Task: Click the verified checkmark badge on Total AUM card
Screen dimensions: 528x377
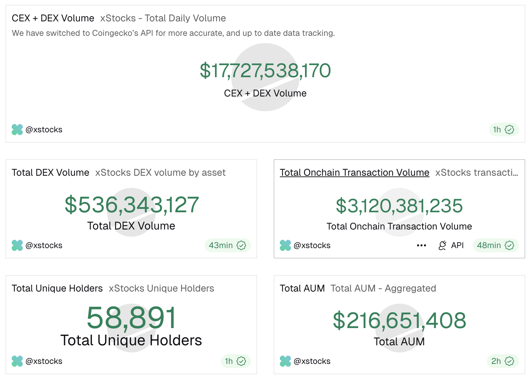Action: pyautogui.click(x=509, y=361)
